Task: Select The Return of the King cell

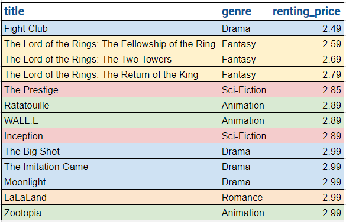Action: click(x=111, y=74)
